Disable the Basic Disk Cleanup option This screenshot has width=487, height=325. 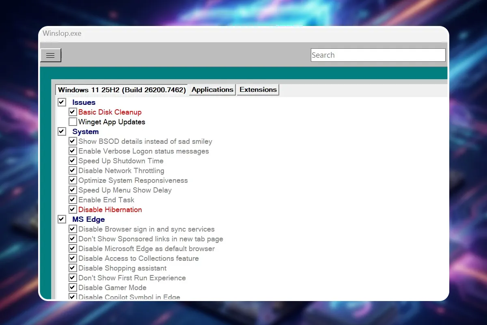[x=72, y=112]
